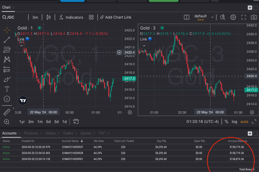This screenshot has height=172, width=259.
Task: Add a new tab in the chart panel
Action: pos(250,7)
